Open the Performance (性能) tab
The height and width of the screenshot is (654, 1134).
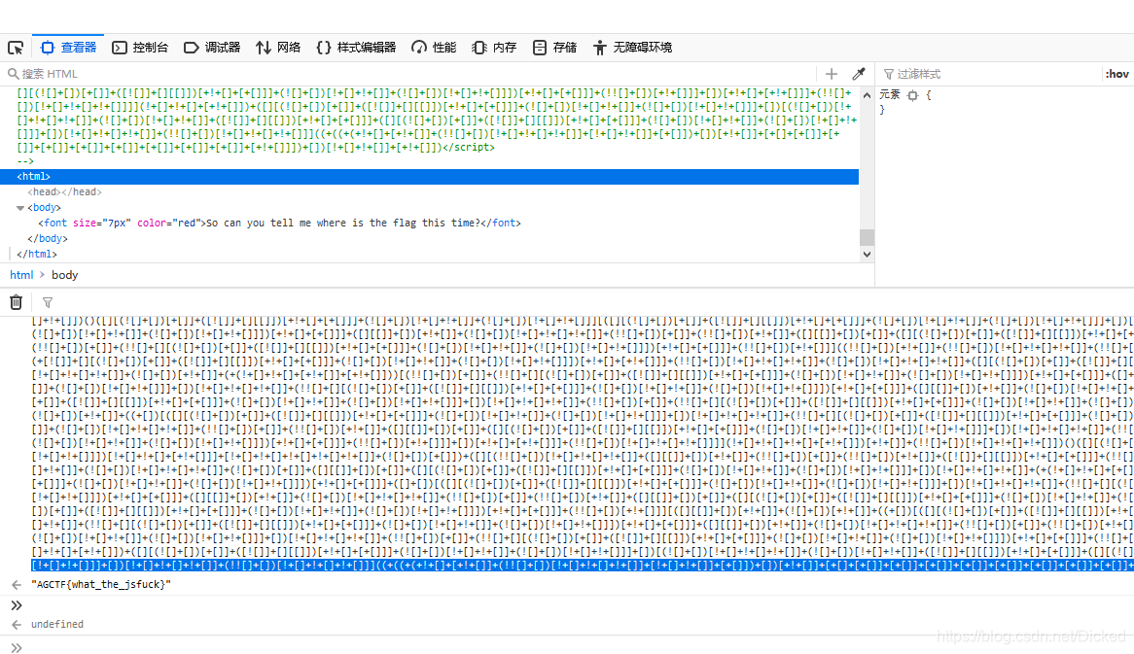point(434,48)
